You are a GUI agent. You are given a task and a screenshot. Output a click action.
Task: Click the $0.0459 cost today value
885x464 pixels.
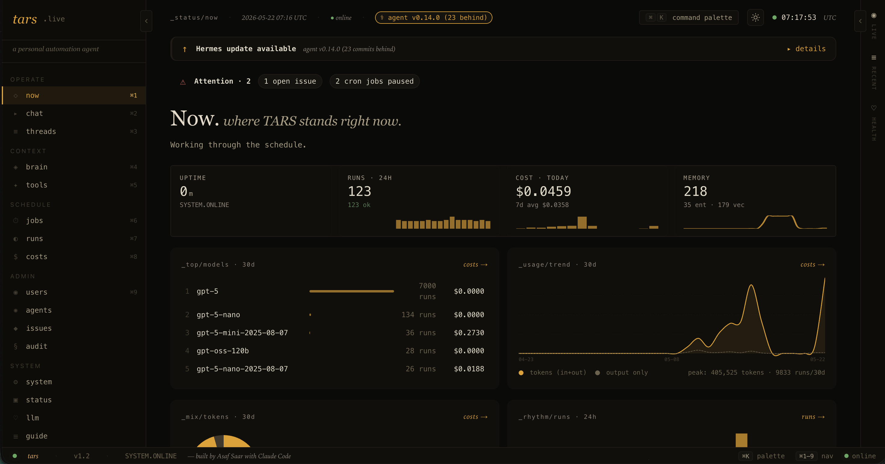tap(543, 191)
